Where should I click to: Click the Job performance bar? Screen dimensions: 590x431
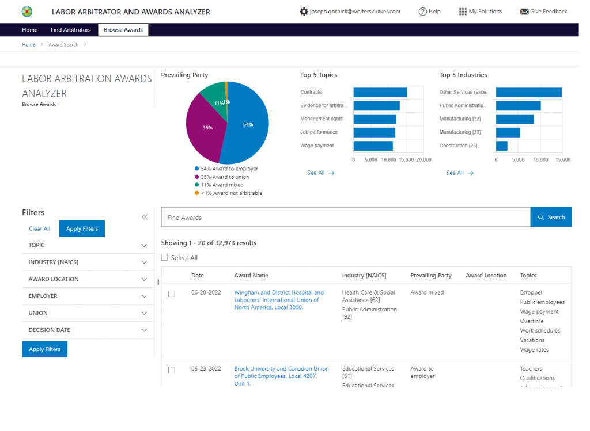tap(375, 133)
